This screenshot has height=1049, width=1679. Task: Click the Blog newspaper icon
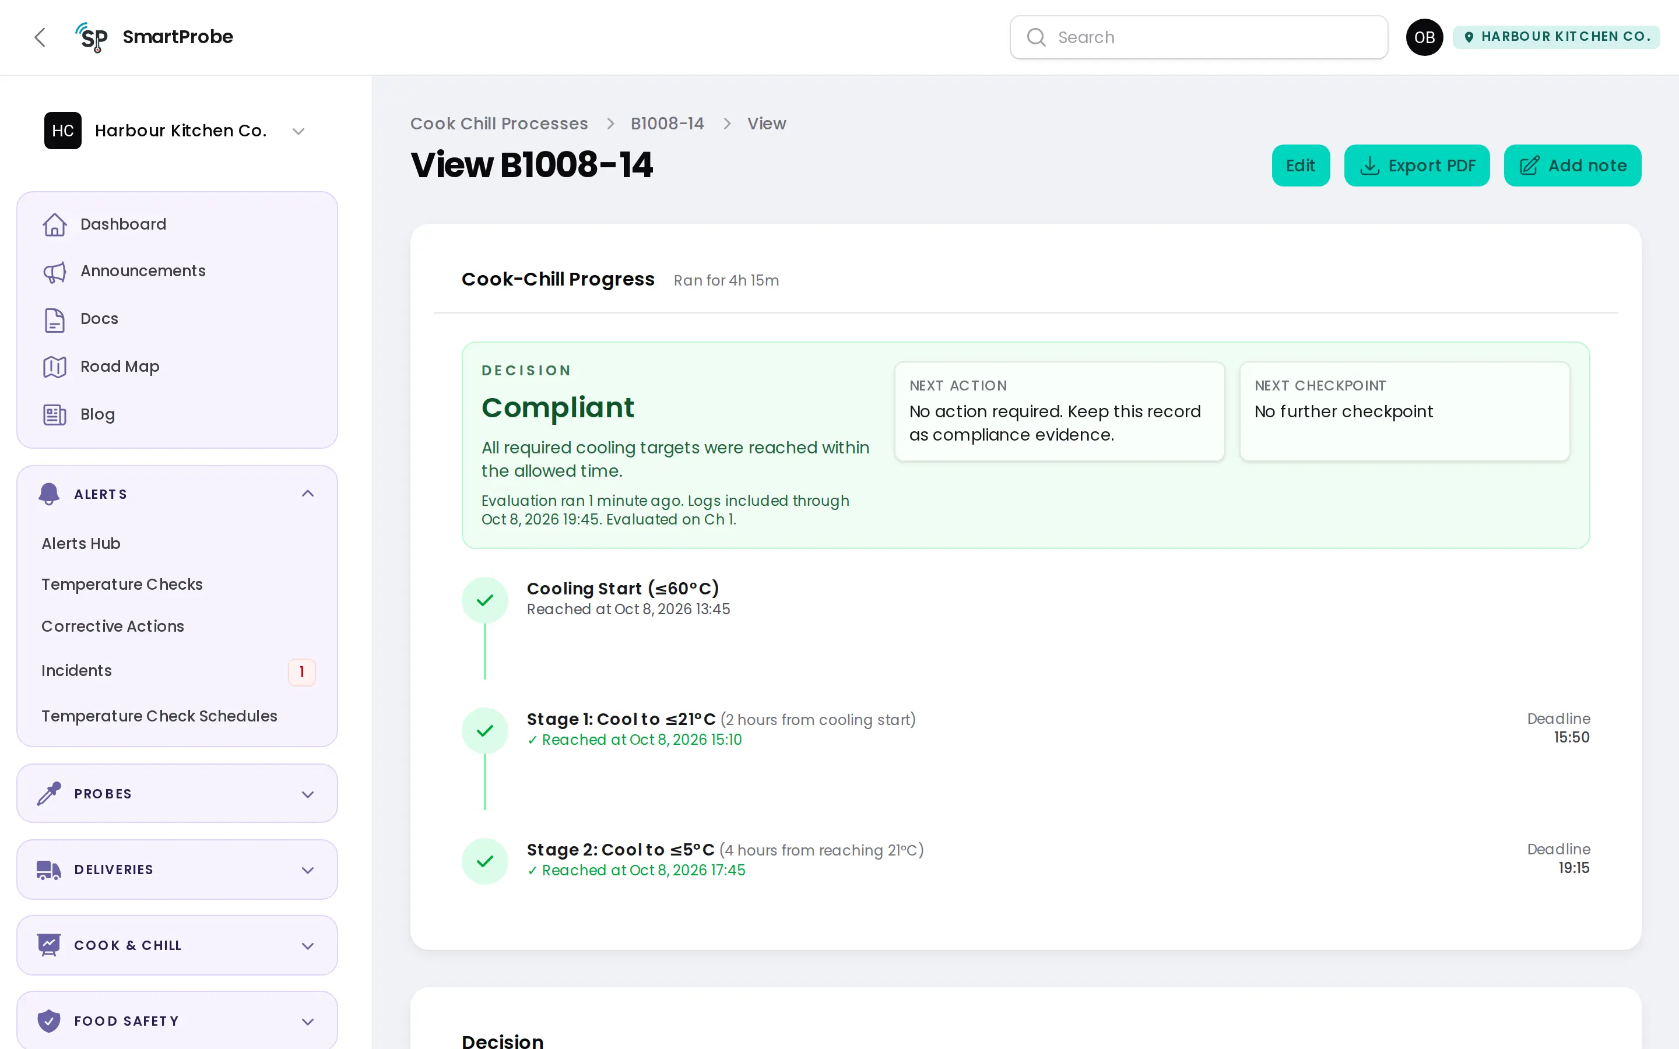[x=55, y=414]
